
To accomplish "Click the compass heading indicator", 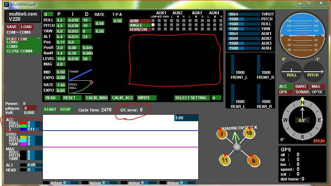I will [x=302, y=120].
